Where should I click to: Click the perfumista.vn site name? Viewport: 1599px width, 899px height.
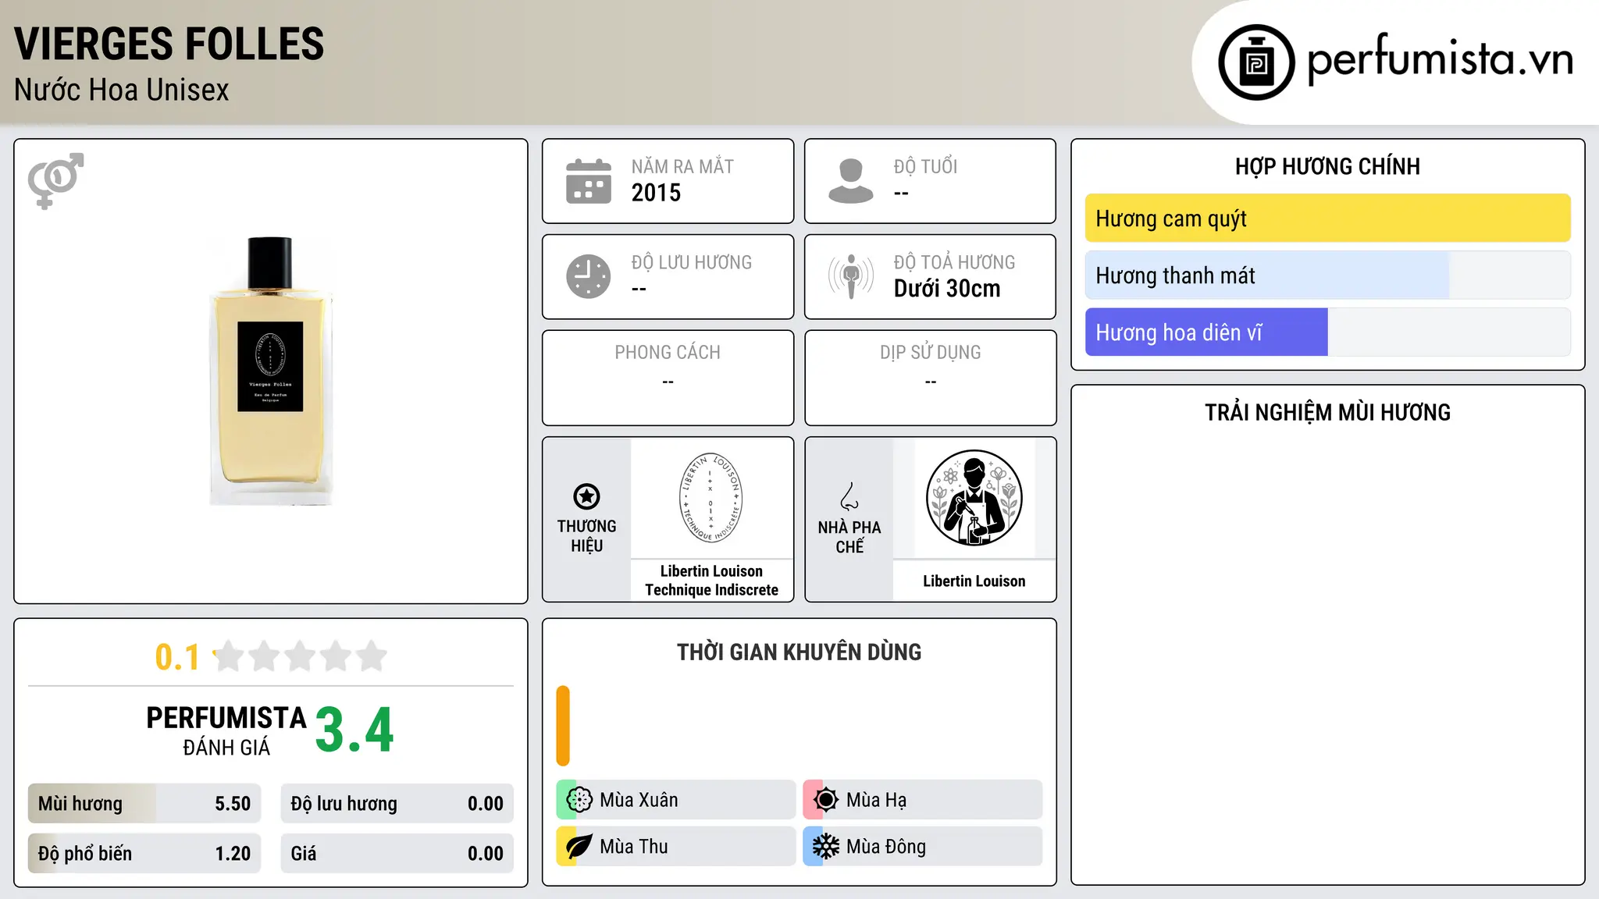[x=1440, y=60]
